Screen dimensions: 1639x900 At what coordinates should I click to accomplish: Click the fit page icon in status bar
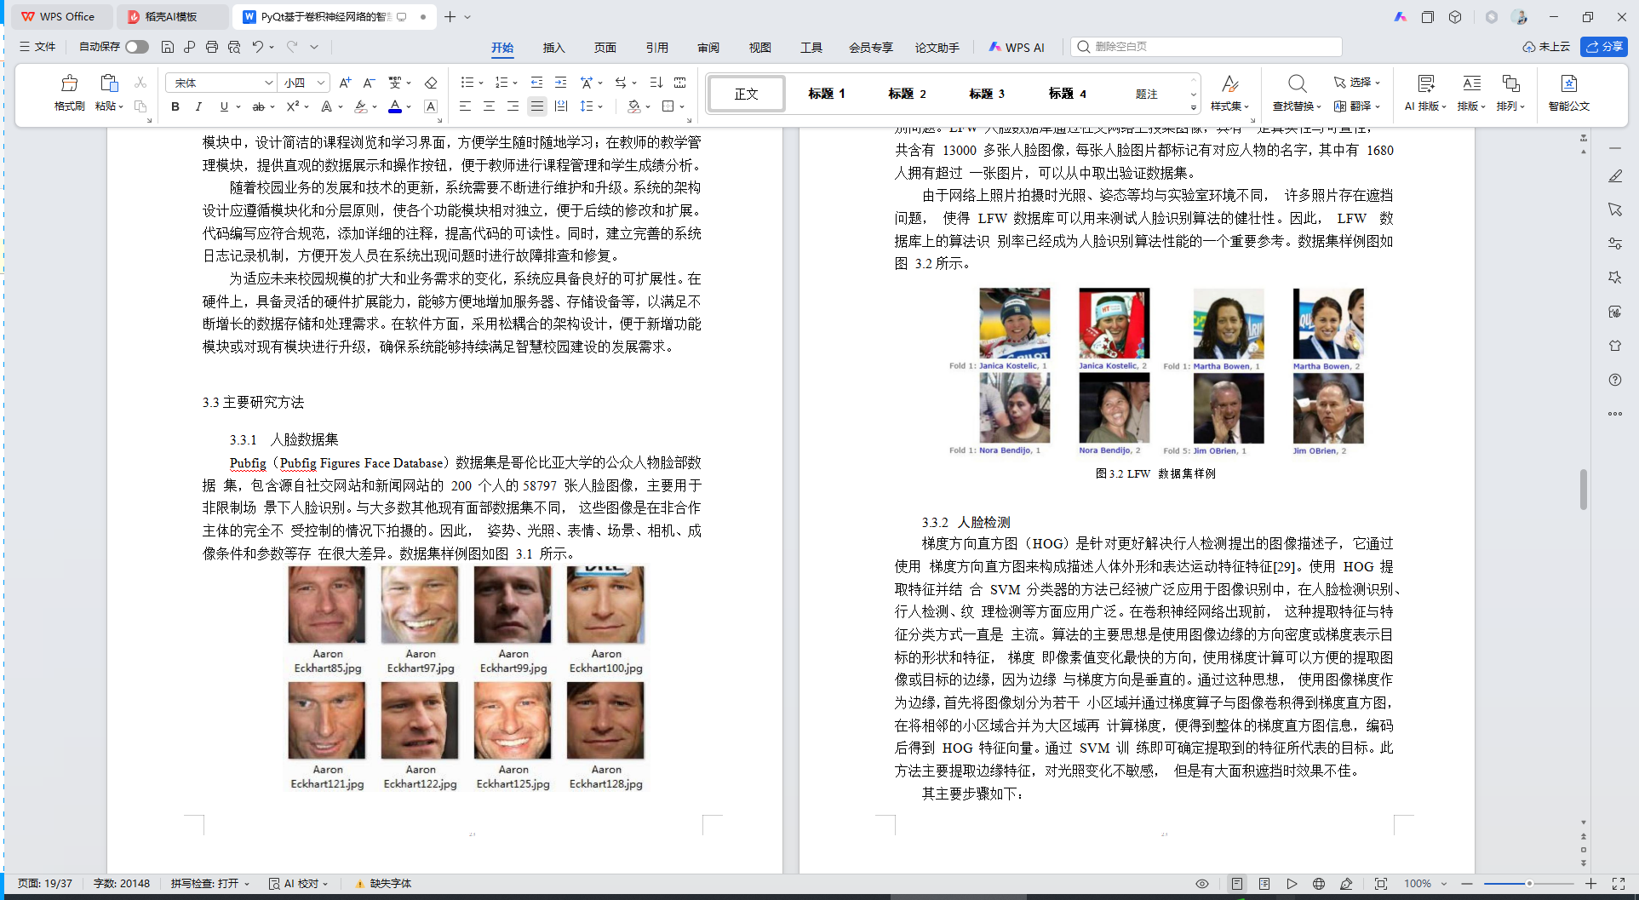[x=1380, y=884]
